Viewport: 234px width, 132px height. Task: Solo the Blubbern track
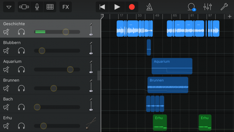pyautogui.click(x=21, y=51)
